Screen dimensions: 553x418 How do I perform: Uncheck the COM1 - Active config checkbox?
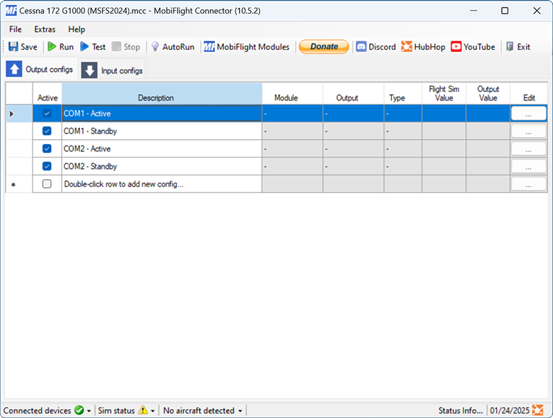point(46,113)
